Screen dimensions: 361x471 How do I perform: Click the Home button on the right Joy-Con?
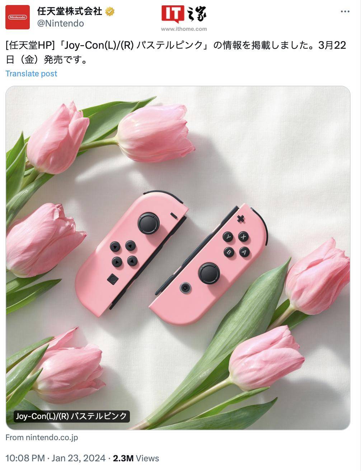pyautogui.click(x=185, y=287)
